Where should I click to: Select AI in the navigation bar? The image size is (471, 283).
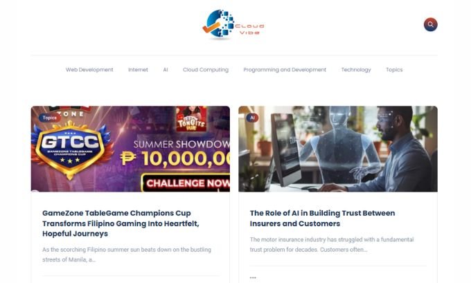click(166, 70)
